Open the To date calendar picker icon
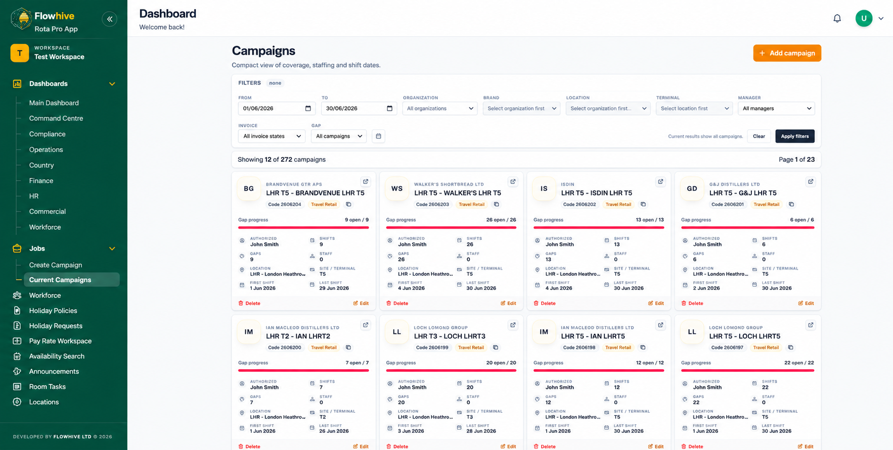Screen dimensions: 893x450 point(389,109)
